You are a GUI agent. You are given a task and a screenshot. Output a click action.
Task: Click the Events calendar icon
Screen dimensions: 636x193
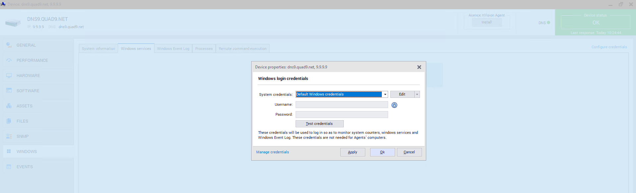[x=9, y=167]
